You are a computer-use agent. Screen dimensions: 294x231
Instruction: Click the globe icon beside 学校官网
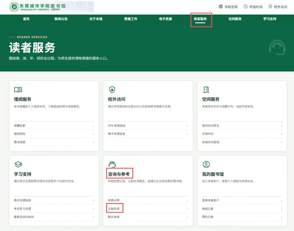pos(221,7)
